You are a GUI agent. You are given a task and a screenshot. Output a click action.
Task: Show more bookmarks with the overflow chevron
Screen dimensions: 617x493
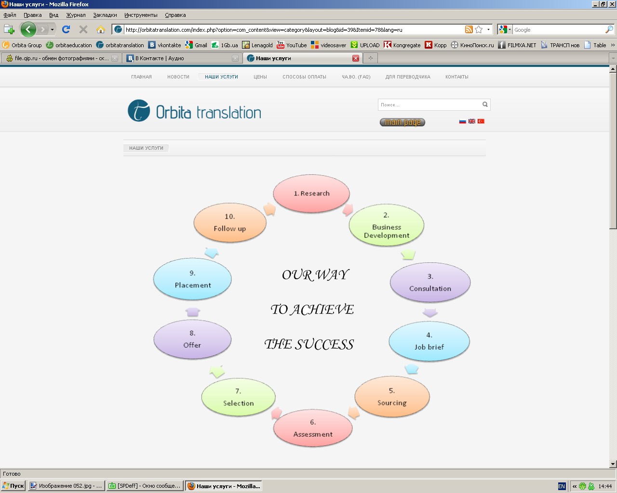(x=613, y=45)
